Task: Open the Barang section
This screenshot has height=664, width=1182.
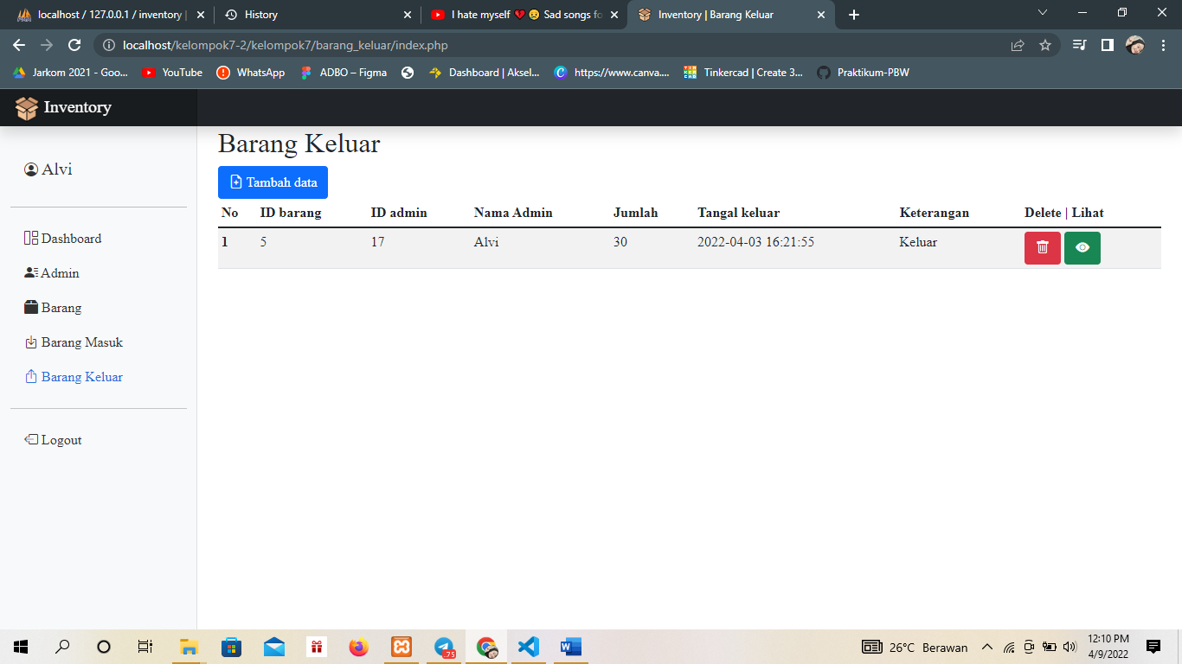Action: pos(61,307)
